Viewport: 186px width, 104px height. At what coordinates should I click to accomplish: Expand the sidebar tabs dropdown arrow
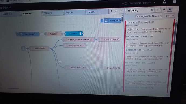(x=176, y=9)
